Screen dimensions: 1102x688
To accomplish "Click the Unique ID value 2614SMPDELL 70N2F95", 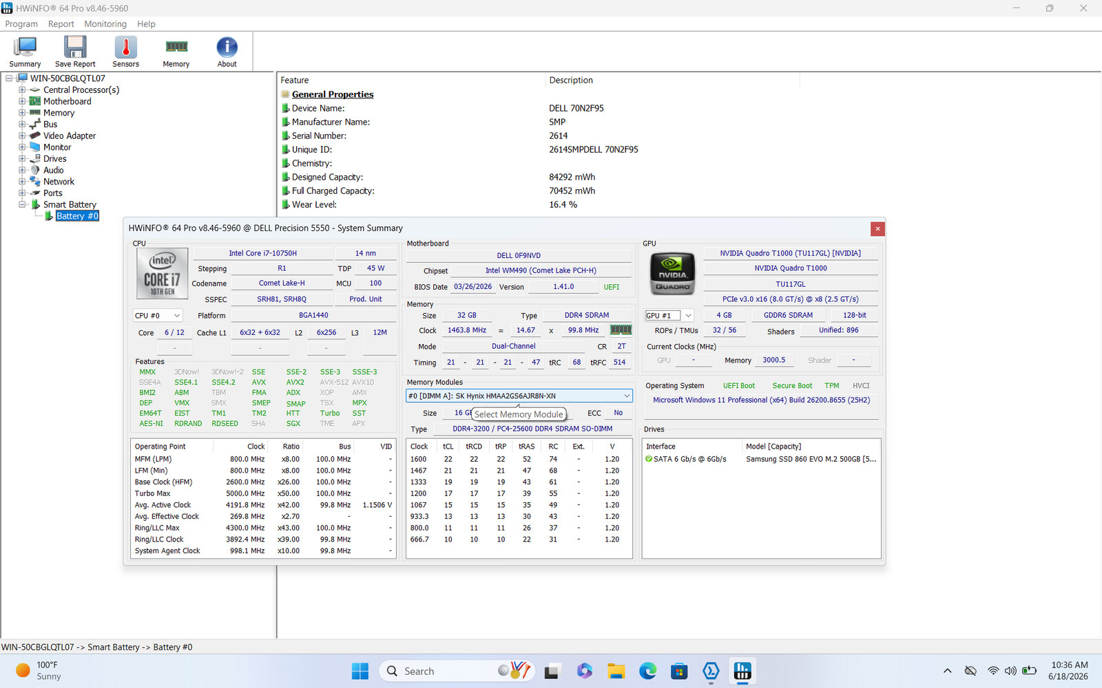I will click(x=594, y=149).
